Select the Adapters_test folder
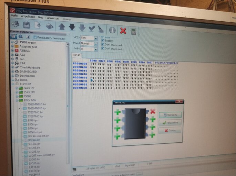Screen dimensions: 236x176 (x=28, y=46)
